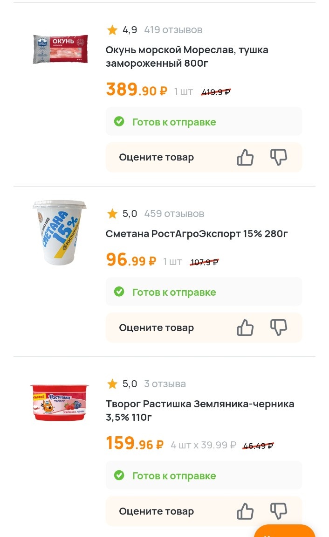Screen dimensions: 329x537
Task: Click the thumbs down icon for Окунь морской
Action: click(x=279, y=157)
